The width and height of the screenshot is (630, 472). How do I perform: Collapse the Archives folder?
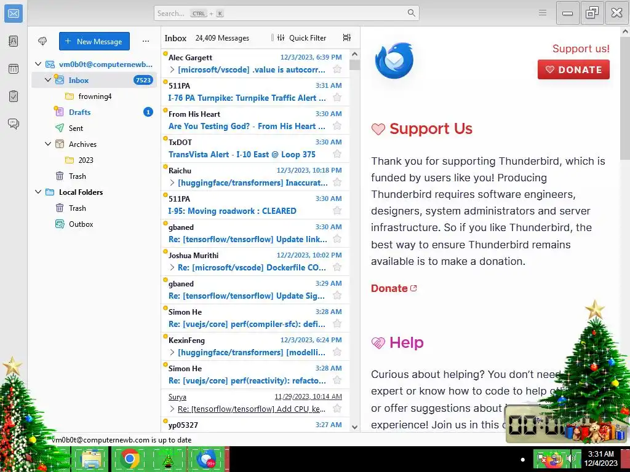pyautogui.click(x=48, y=144)
